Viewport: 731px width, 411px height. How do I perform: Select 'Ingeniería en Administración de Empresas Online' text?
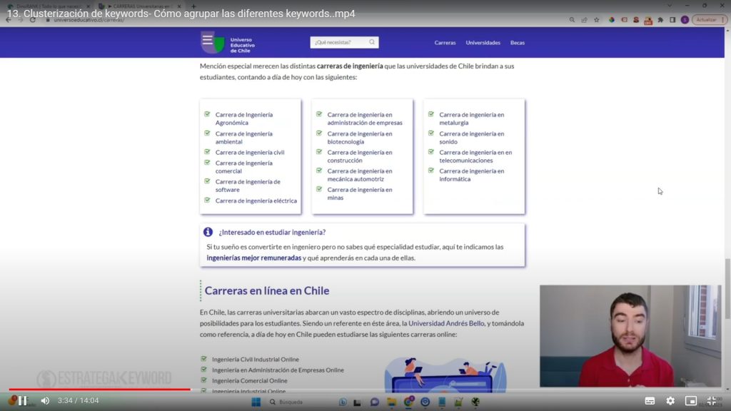click(278, 370)
